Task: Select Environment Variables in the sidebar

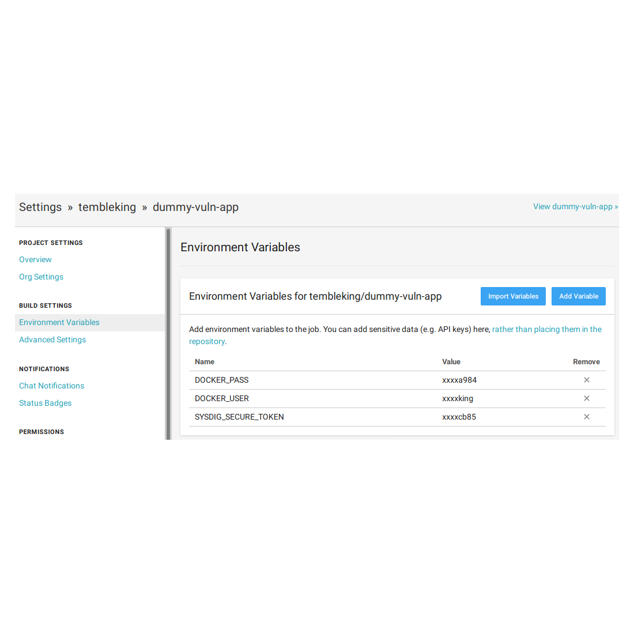Action: 59,322
